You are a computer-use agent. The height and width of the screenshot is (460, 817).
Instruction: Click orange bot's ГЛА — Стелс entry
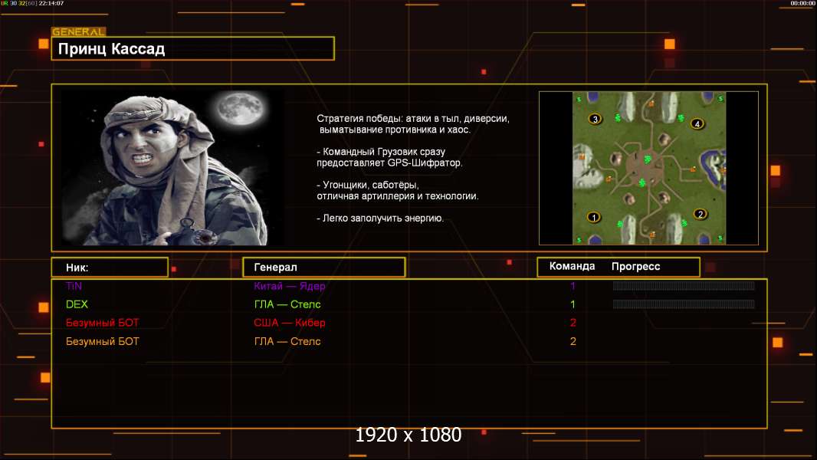(x=287, y=341)
